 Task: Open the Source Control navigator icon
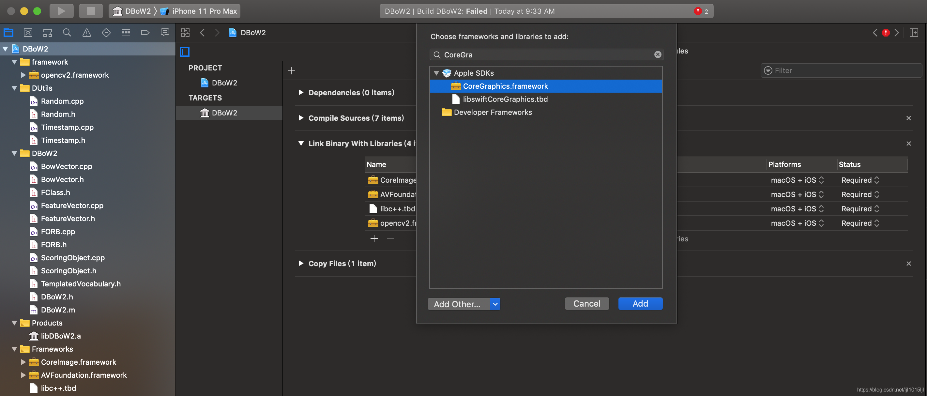click(28, 33)
